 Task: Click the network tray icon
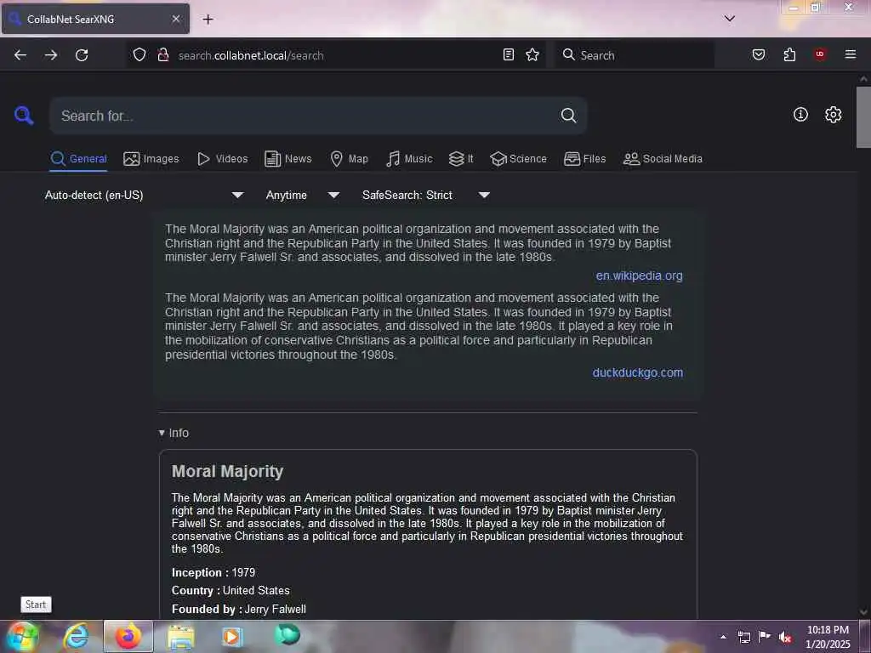[744, 637]
